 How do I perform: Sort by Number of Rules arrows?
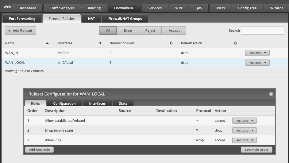171,43
